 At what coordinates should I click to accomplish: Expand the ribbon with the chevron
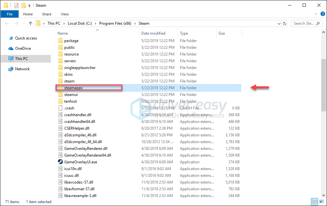coord(315,14)
